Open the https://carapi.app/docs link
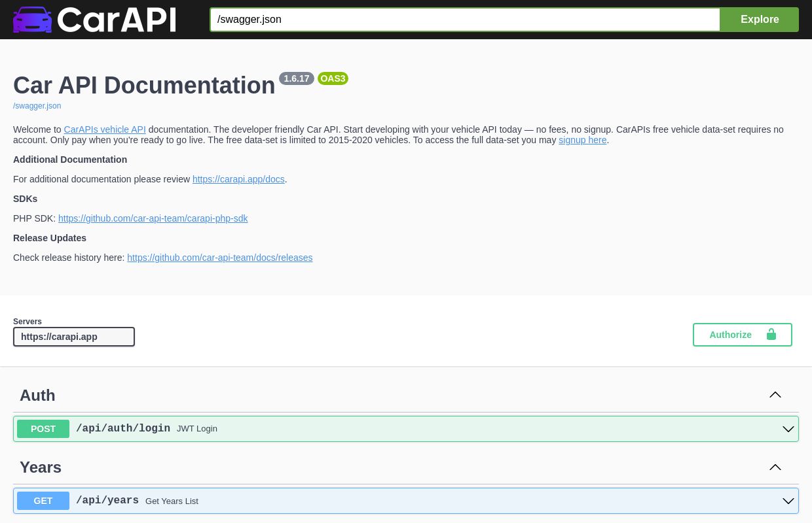812x523 pixels. 238,179
